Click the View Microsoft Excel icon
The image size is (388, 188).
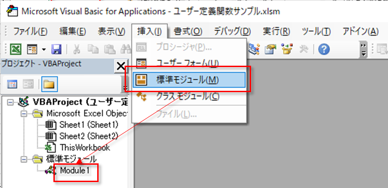click(x=16, y=49)
